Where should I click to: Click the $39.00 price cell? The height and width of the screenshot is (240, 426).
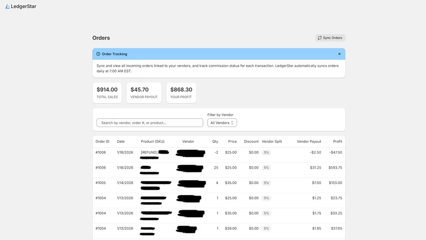[231, 229]
